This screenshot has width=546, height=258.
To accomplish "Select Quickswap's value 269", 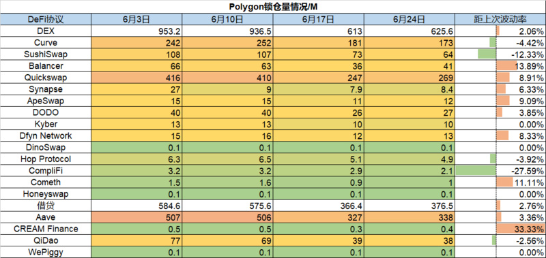I will pyautogui.click(x=409, y=78).
